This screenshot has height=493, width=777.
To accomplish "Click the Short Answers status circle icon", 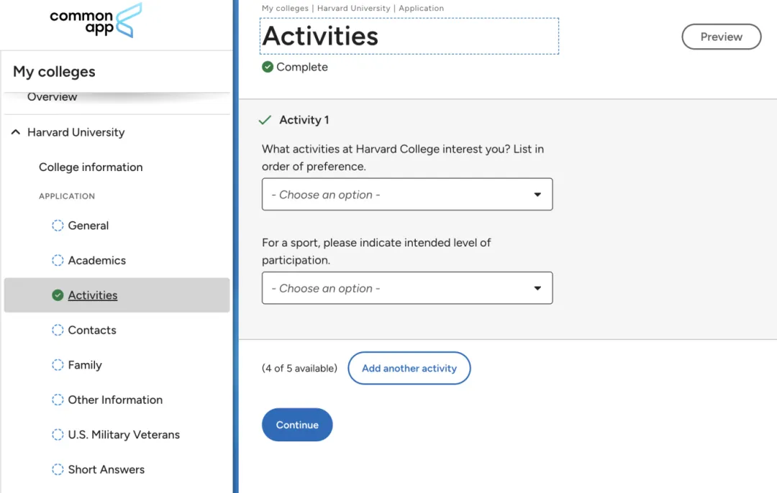I will (x=58, y=469).
